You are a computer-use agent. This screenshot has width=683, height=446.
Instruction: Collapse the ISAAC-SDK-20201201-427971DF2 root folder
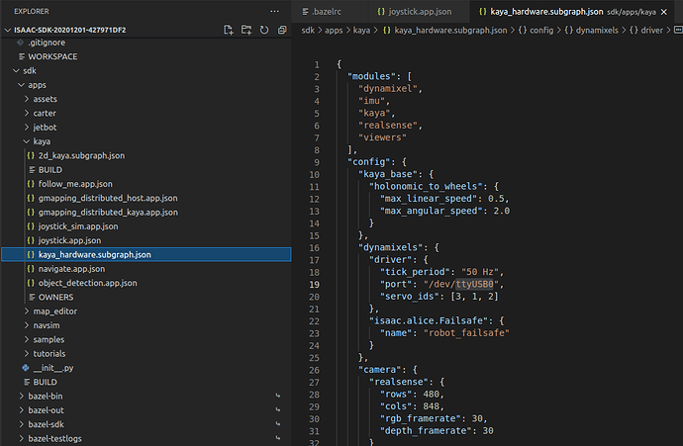tap(7, 30)
